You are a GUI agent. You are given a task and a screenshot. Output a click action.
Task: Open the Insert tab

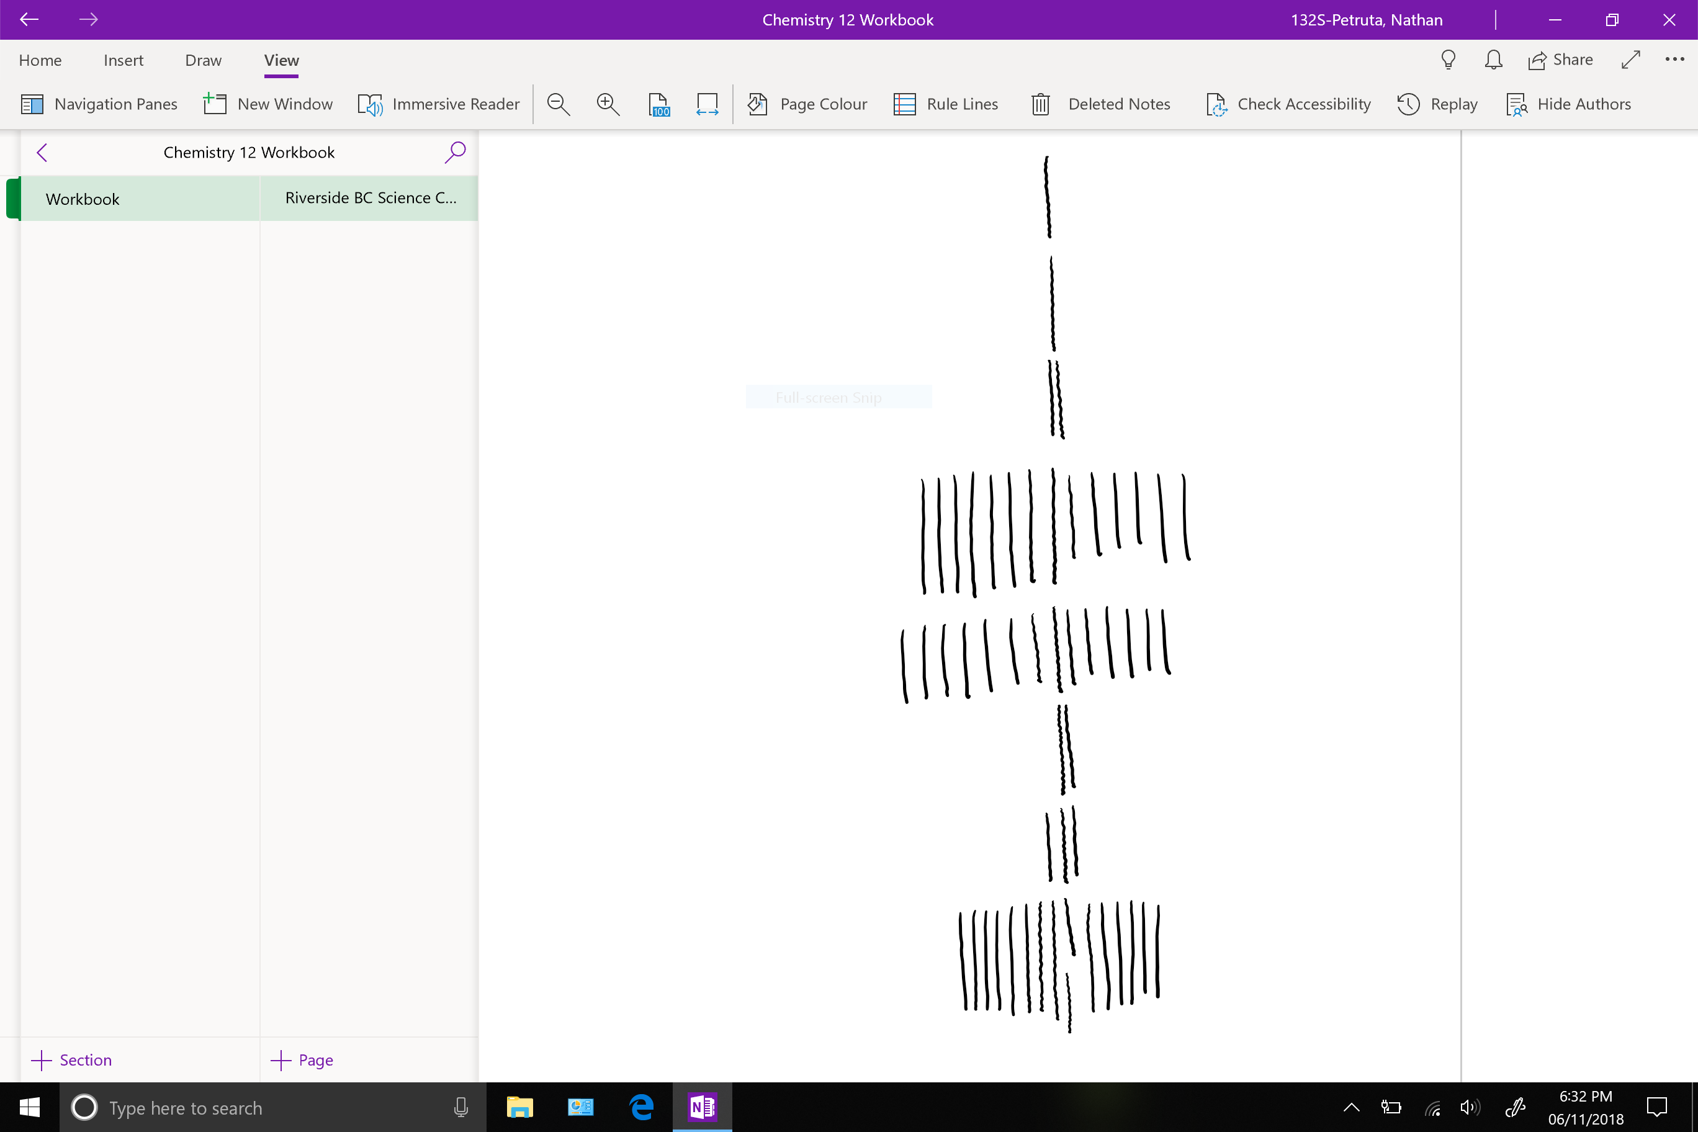click(x=124, y=61)
